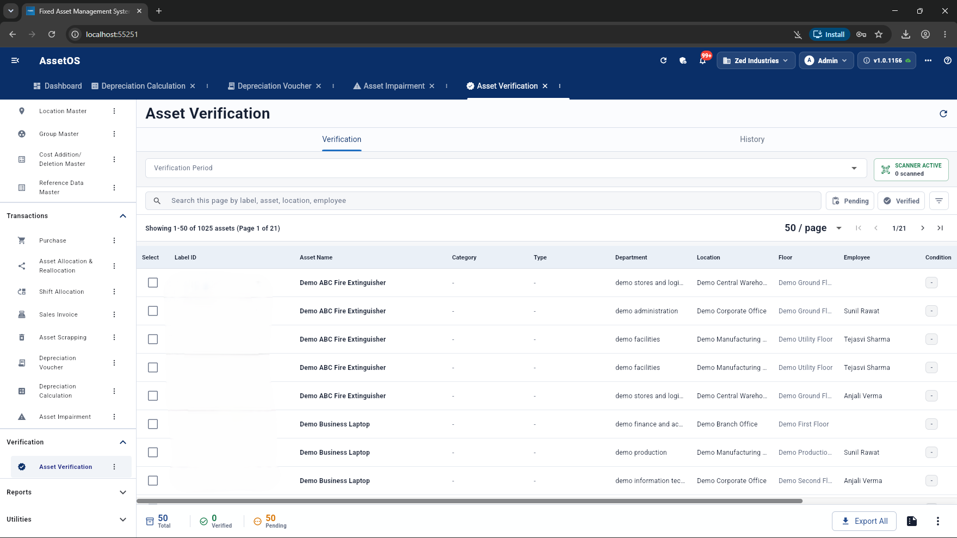Click the Asset Scrapping trash icon

tap(22, 337)
